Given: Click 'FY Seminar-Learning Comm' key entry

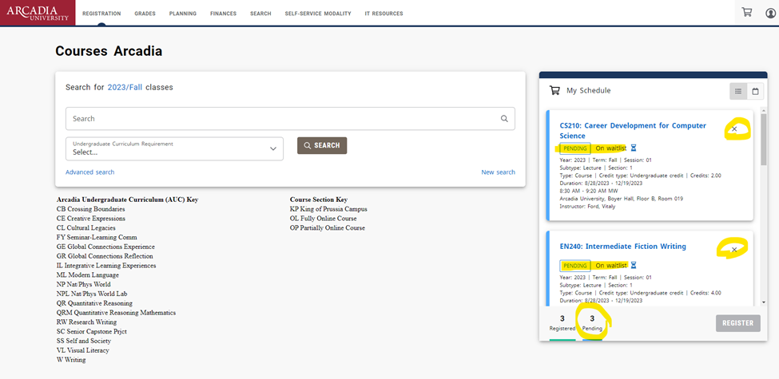Looking at the screenshot, I should tap(97, 238).
